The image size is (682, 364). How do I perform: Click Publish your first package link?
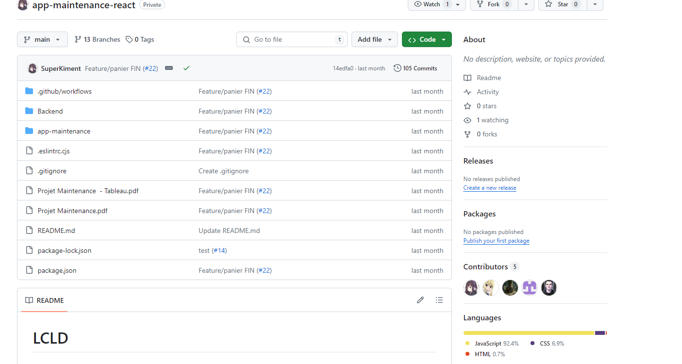496,241
